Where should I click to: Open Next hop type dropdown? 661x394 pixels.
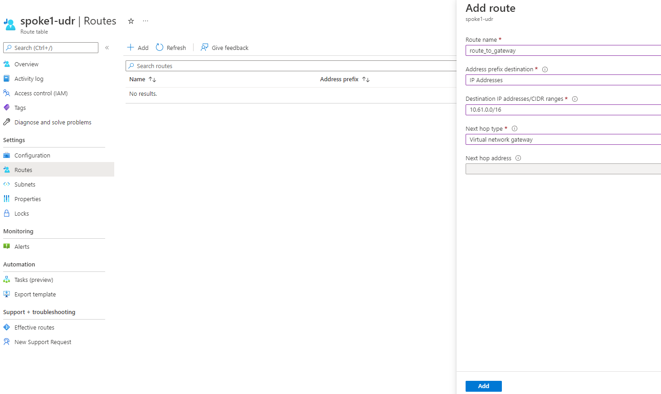(563, 139)
